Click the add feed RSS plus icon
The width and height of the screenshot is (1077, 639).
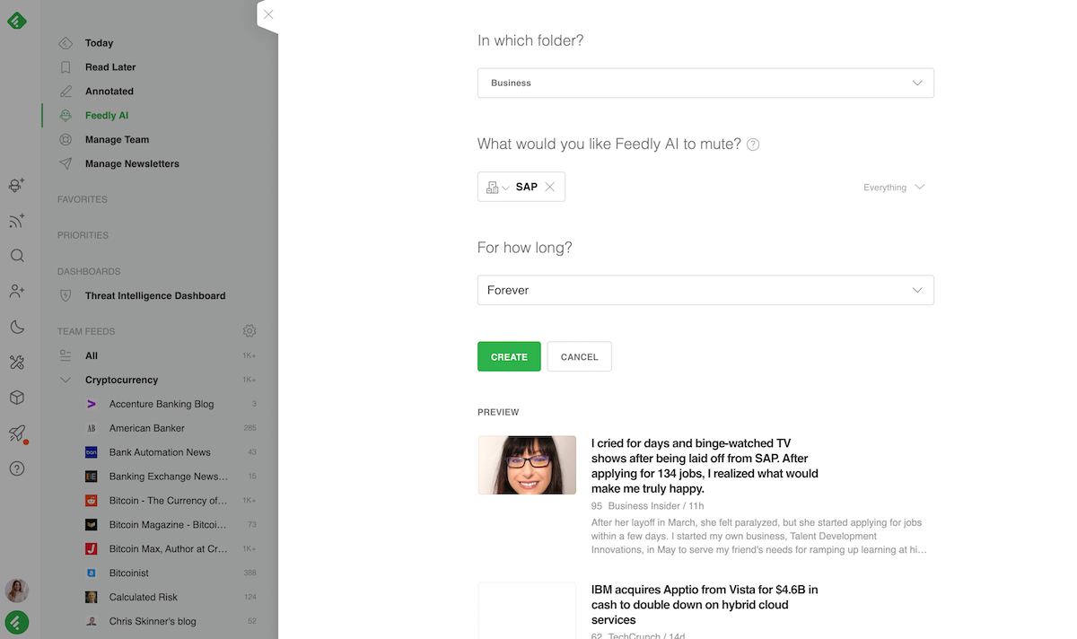(x=17, y=221)
